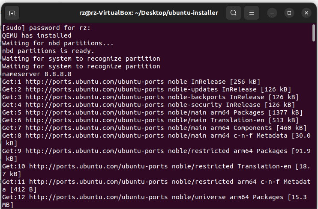Viewport: 318px width, 209px height.
Task: Click the terminal search icon
Action: pyautogui.click(x=233, y=13)
